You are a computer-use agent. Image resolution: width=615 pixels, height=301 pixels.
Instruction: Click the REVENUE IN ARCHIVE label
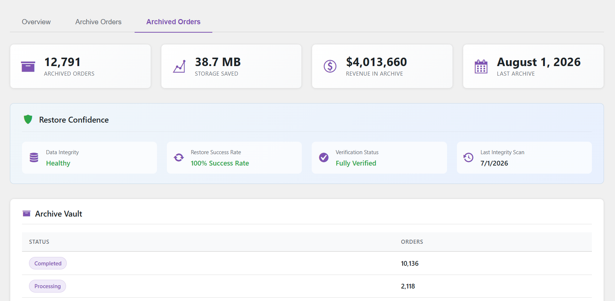click(374, 74)
